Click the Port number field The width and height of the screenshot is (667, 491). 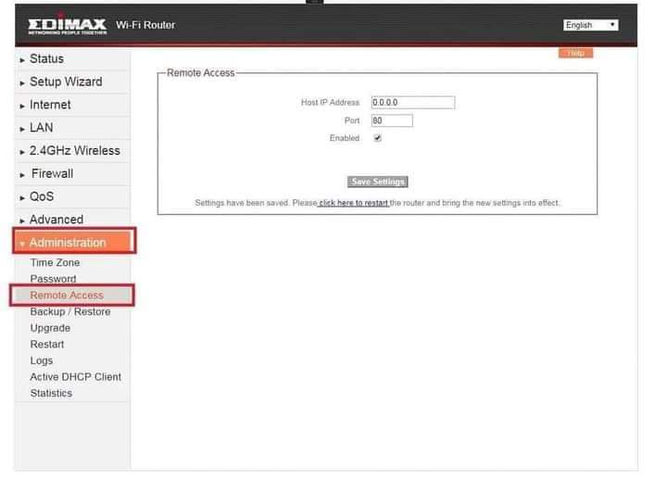tap(391, 120)
